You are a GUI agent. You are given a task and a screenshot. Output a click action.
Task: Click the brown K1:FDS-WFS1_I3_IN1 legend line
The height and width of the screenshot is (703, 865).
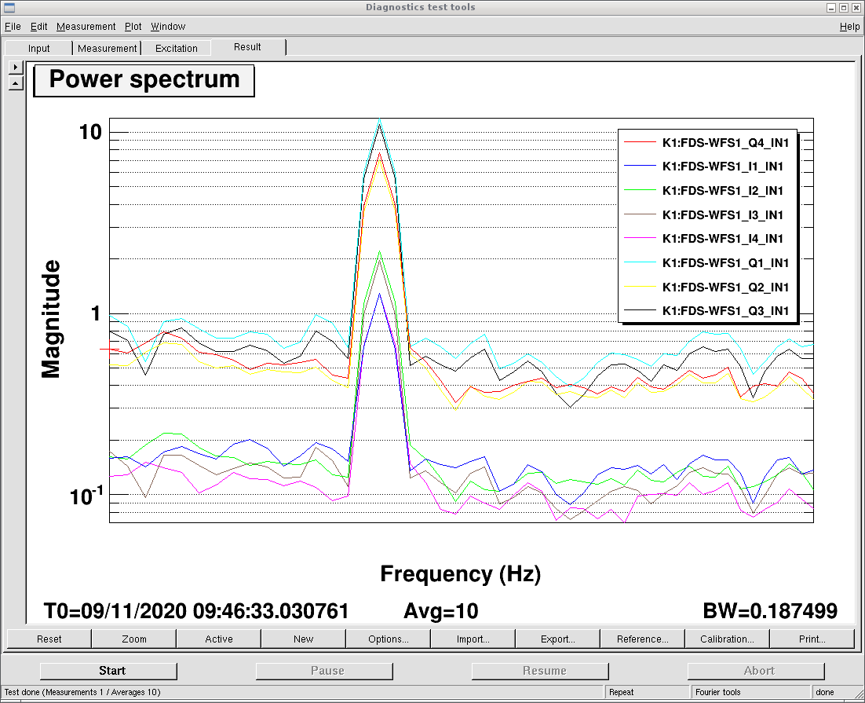point(640,214)
